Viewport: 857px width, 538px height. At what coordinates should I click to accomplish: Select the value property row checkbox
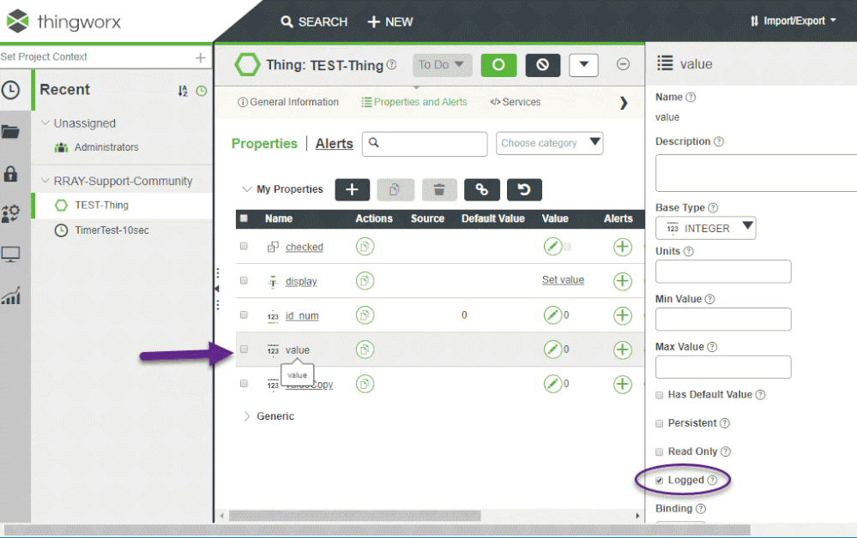[244, 350]
